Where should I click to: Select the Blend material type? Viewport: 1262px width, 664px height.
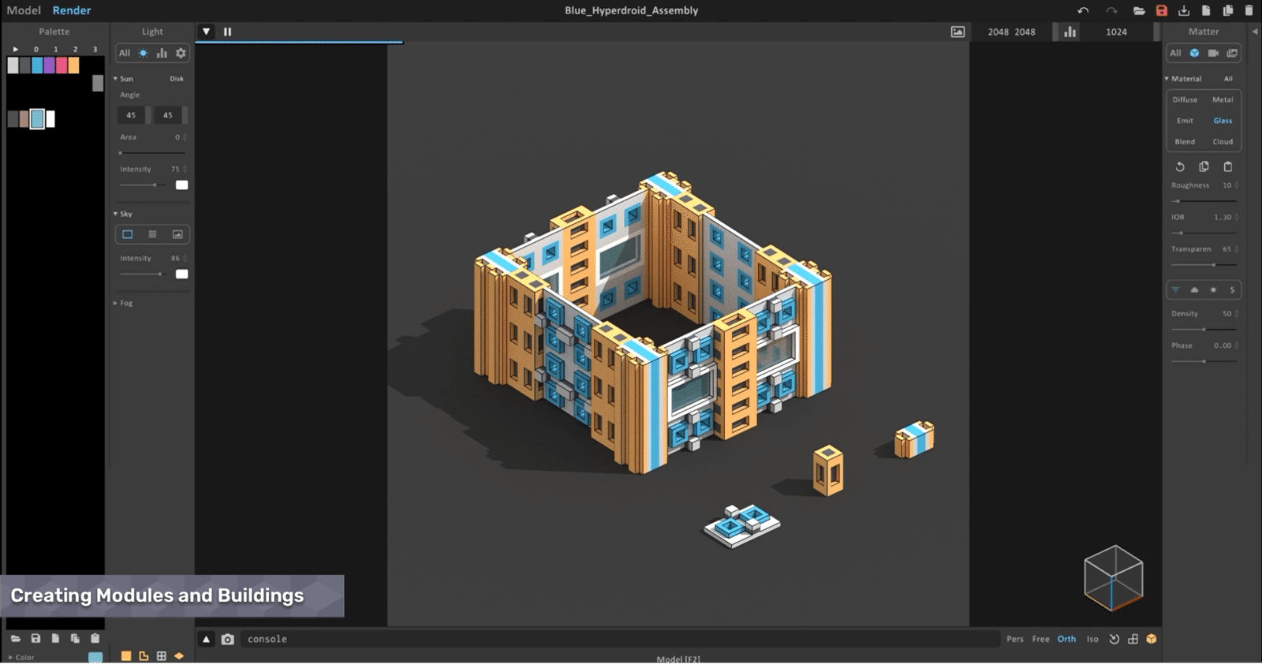click(1185, 142)
